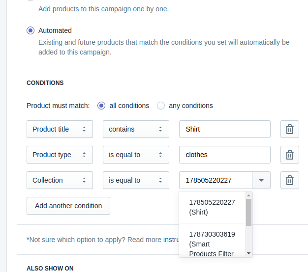The height and width of the screenshot is (272, 308).
Task: Choose the 'any conditions' radio button
Action: coord(161,106)
